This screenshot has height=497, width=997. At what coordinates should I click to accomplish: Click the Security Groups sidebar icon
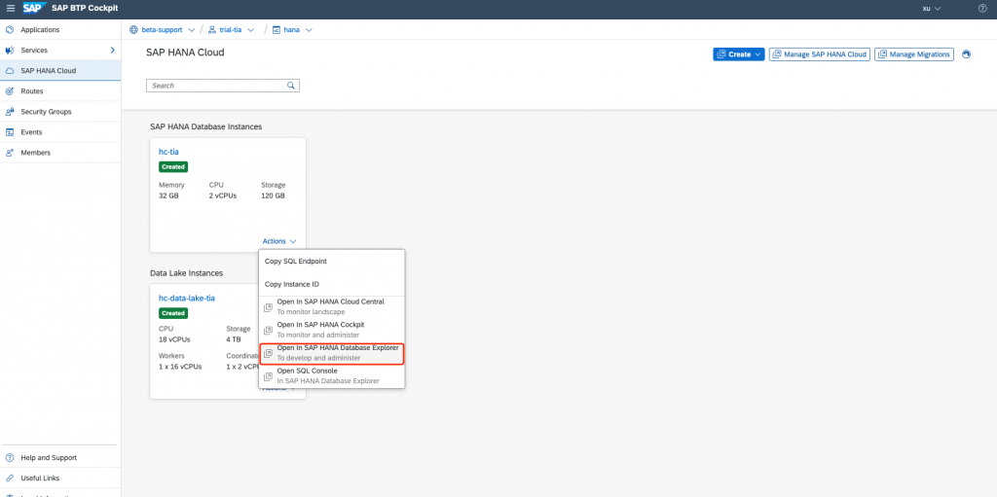10,112
